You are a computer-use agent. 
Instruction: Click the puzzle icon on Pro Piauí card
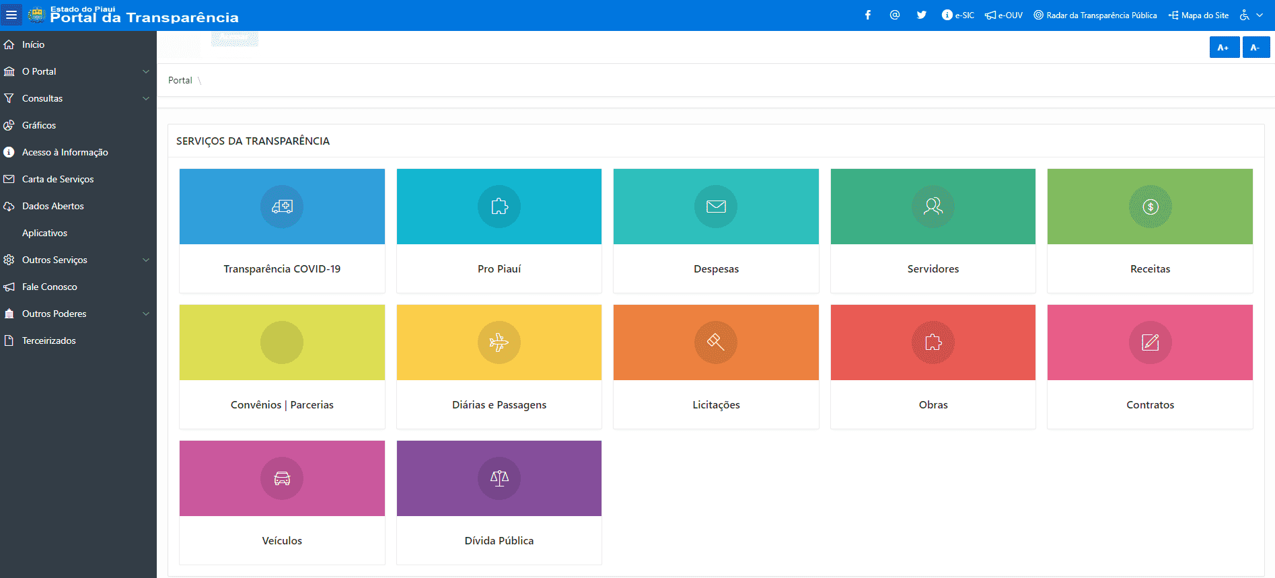pos(499,207)
